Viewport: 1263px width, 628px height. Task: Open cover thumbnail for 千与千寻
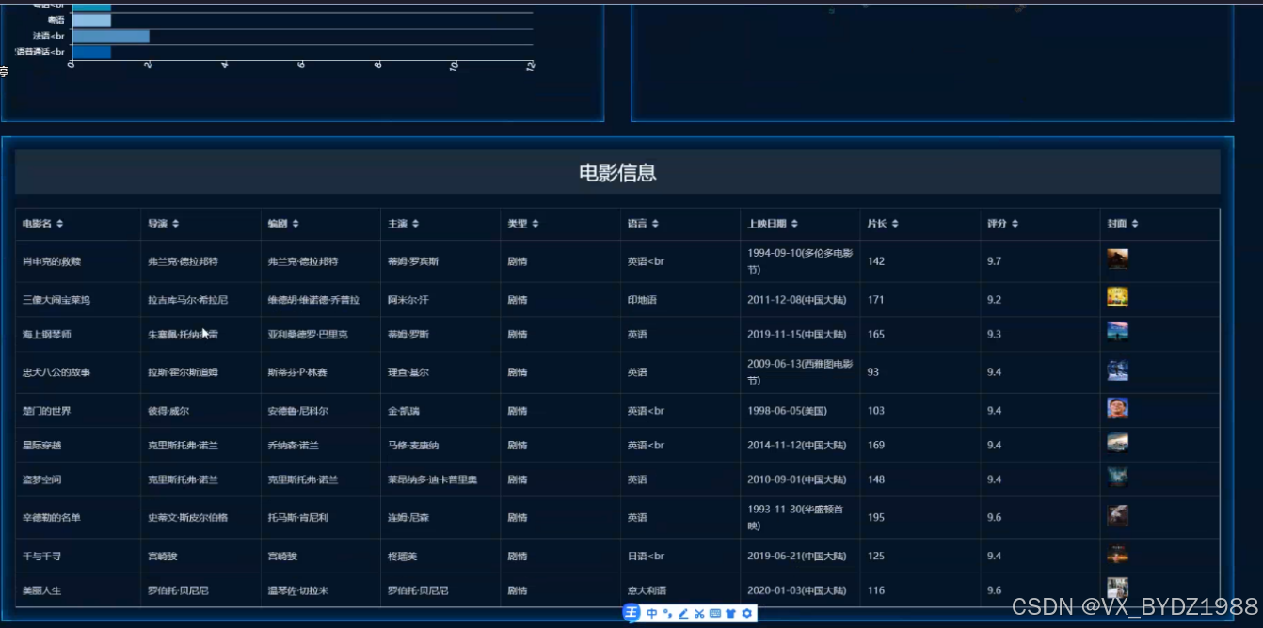[x=1117, y=554]
